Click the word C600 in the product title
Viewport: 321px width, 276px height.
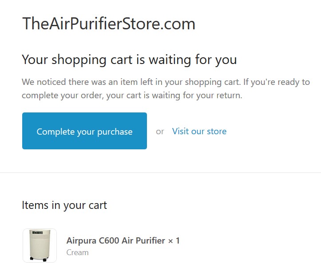pos(109,240)
